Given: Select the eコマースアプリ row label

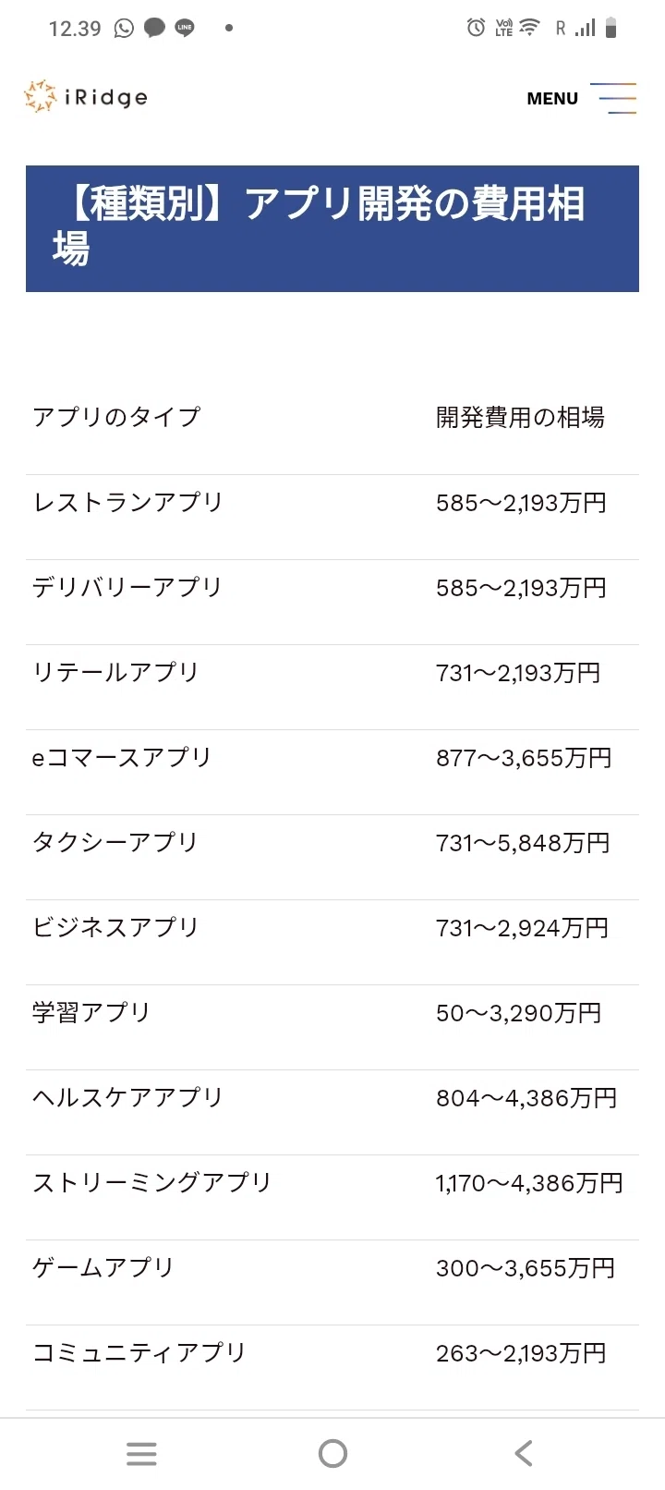Looking at the screenshot, I should pyautogui.click(x=122, y=758).
